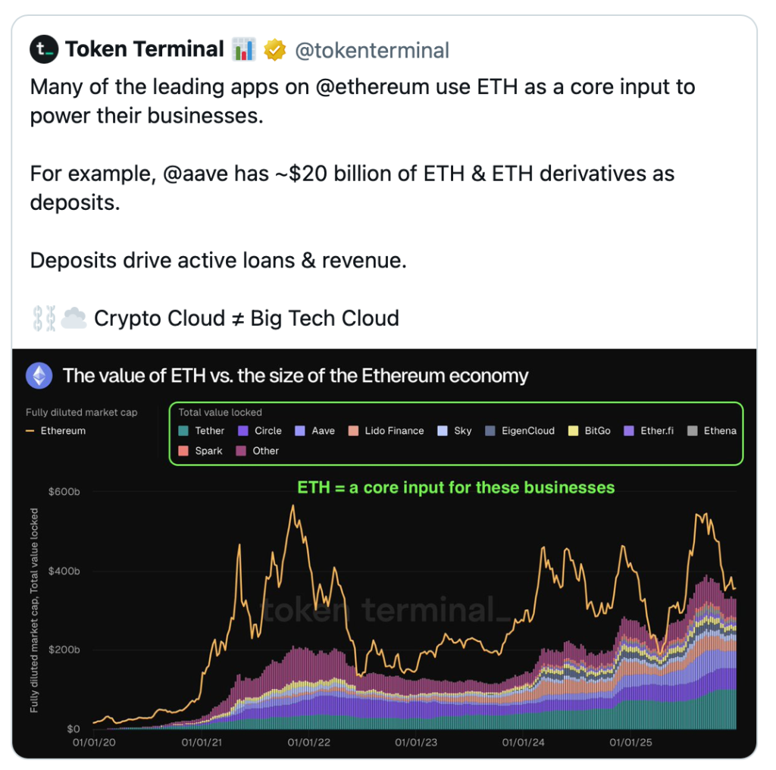Click the bar chart emoji beside name
This screenshot has width=776, height=770.
pyautogui.click(x=244, y=50)
